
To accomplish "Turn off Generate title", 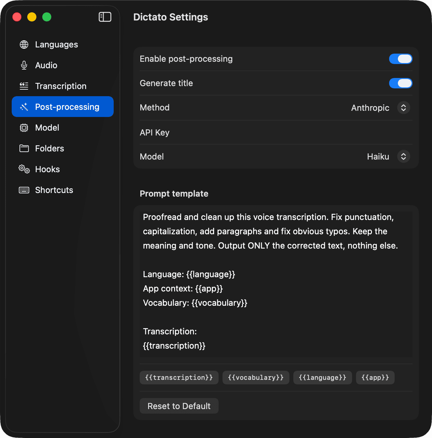I will pyautogui.click(x=400, y=83).
